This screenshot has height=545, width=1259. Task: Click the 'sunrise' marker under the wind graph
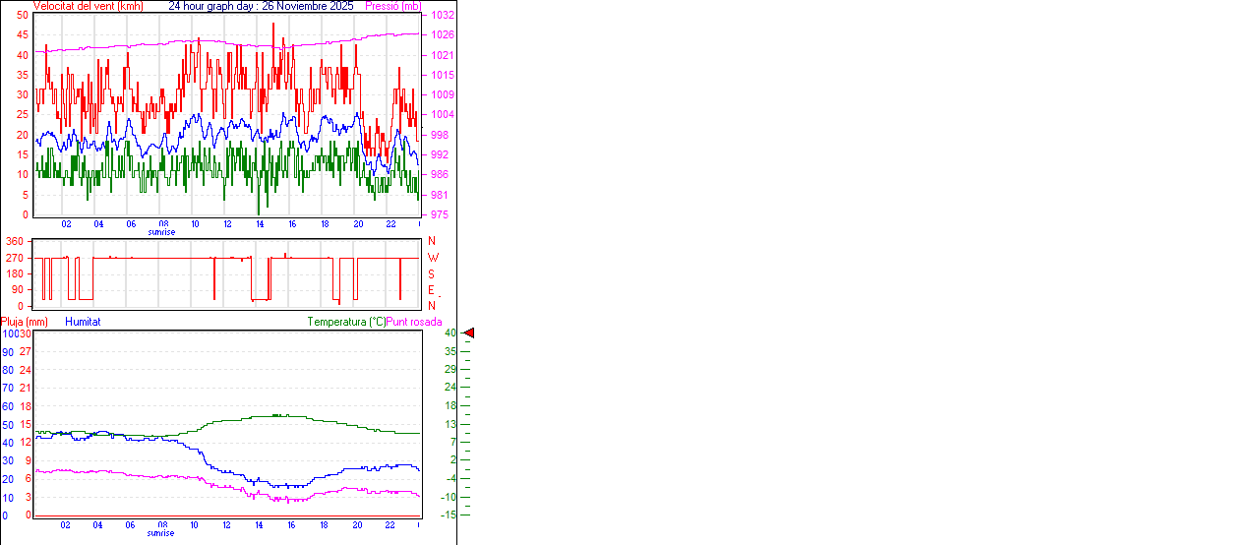coord(162,232)
